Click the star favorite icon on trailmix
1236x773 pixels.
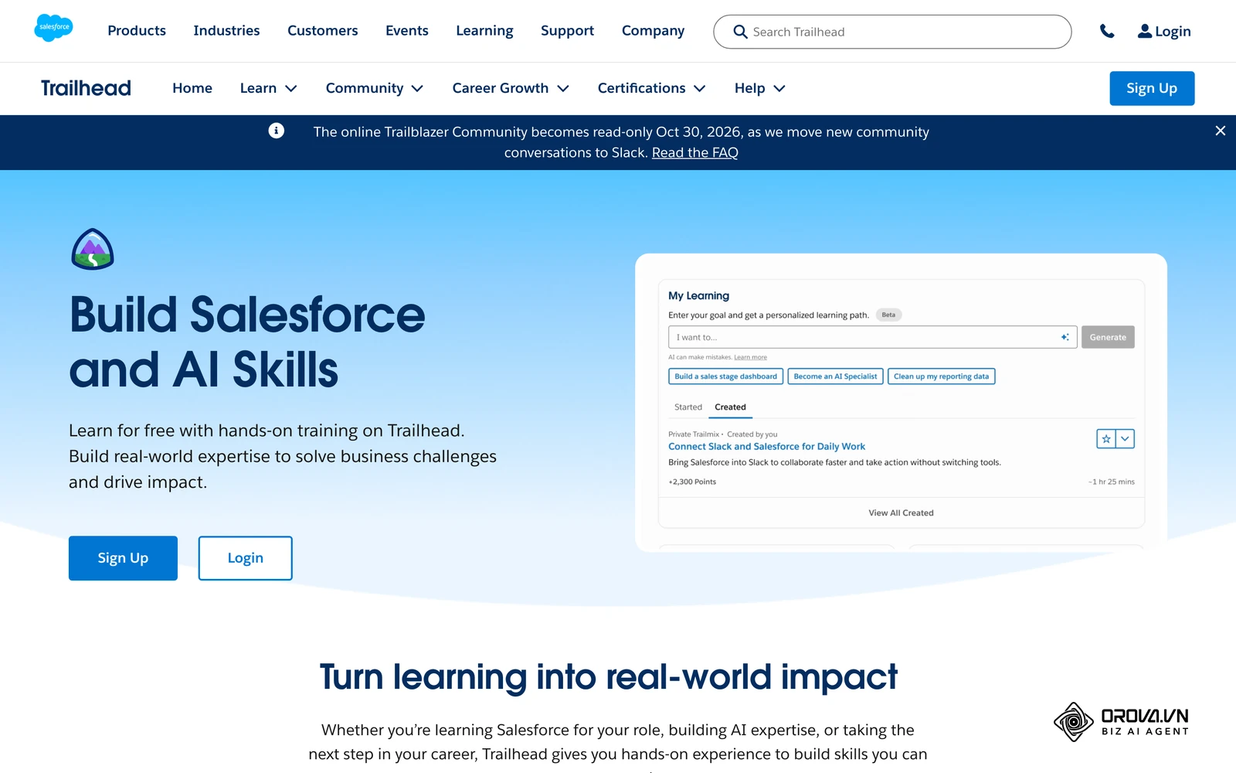pos(1106,438)
